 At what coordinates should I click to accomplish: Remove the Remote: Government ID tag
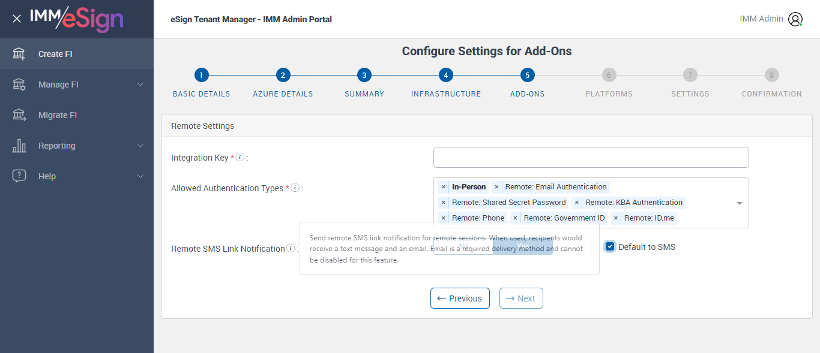point(515,218)
